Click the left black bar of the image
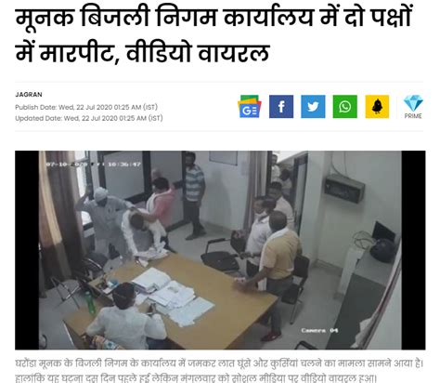This screenshot has height=383, width=440. pyautogui.click(x=27, y=250)
